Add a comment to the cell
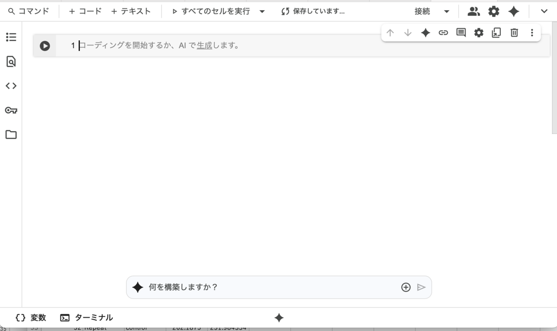 tap(461, 32)
